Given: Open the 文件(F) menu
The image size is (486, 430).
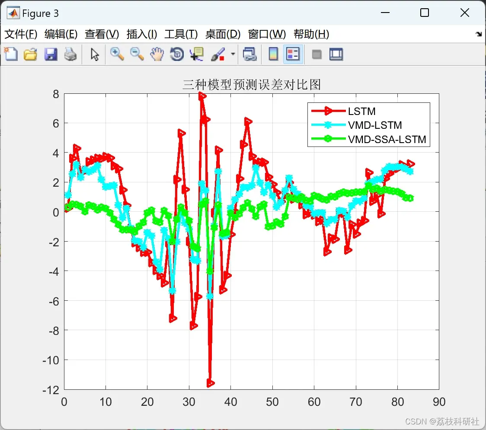Looking at the screenshot, I should point(21,34).
